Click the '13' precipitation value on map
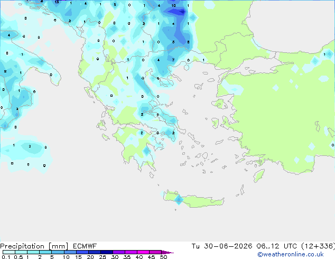Viewport: 335px width, 259px height. [57, 2]
